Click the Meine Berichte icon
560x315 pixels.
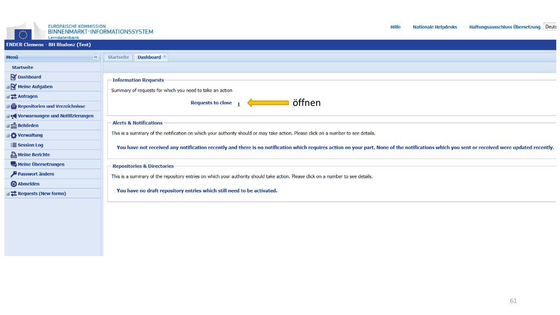(14, 155)
